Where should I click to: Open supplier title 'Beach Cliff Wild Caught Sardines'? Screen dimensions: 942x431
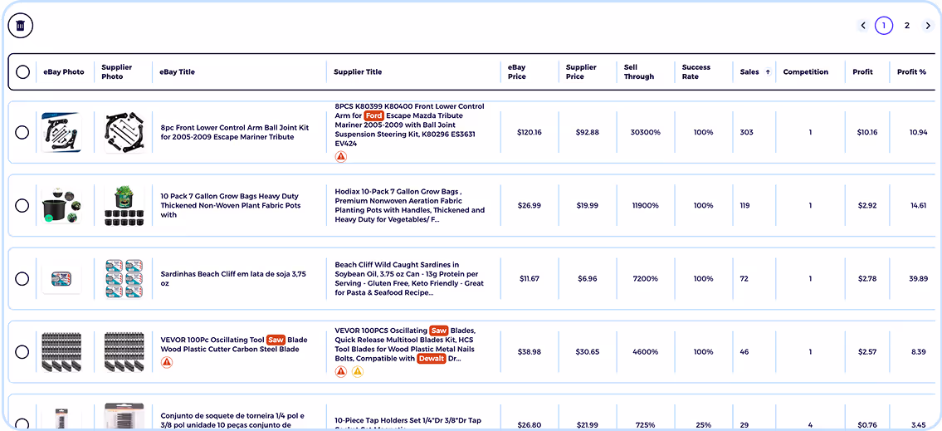(409, 278)
